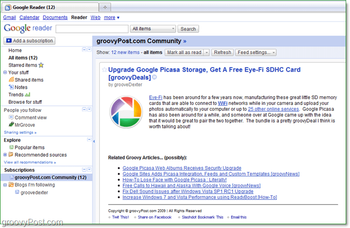Screen dimensions: 350x228
Task: Click the Comment view icon
Action: pos(11,117)
